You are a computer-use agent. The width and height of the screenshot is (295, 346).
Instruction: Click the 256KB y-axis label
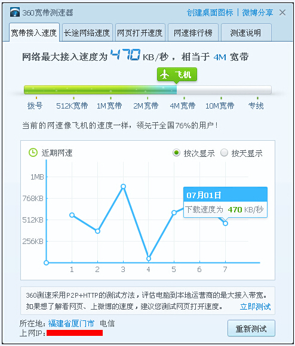click(x=33, y=241)
